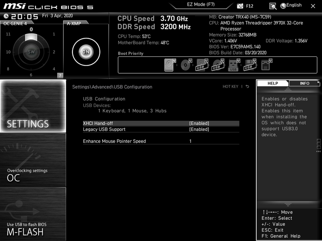The height and width of the screenshot is (241, 322).
Task: Click the system clock time 20:05
Action: (25, 16)
